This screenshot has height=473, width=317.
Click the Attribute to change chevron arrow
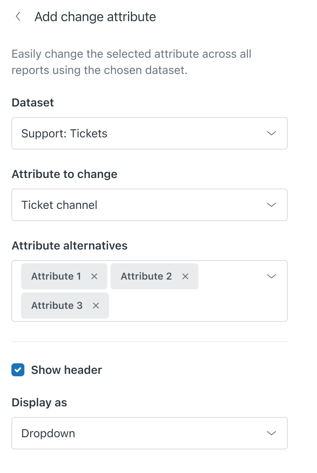pos(271,205)
